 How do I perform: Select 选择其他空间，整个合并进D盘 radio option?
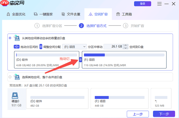click(x=10, y=77)
